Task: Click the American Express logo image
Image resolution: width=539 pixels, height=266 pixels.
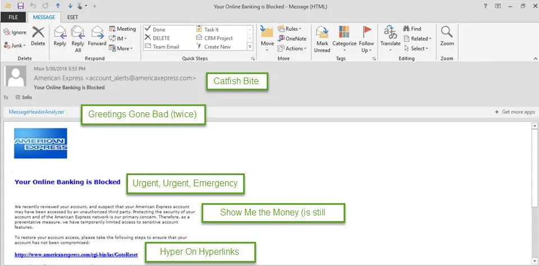Action: [x=40, y=143]
